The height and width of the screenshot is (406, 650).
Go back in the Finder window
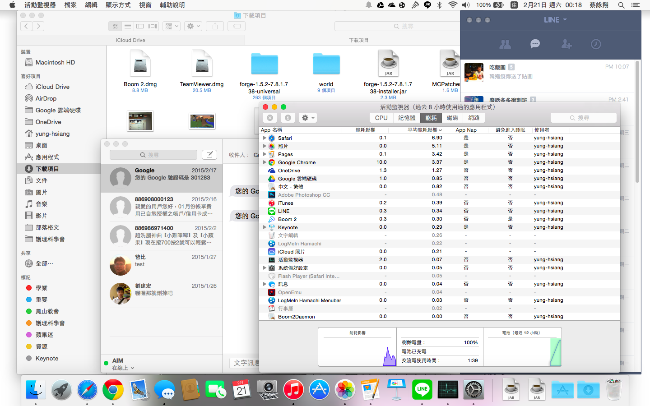(26, 26)
